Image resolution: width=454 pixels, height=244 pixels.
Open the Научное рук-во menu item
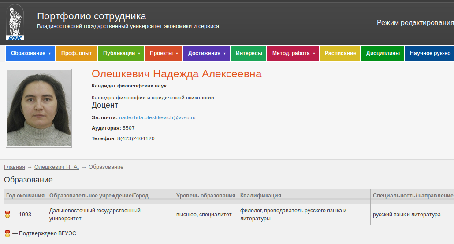tap(430, 53)
